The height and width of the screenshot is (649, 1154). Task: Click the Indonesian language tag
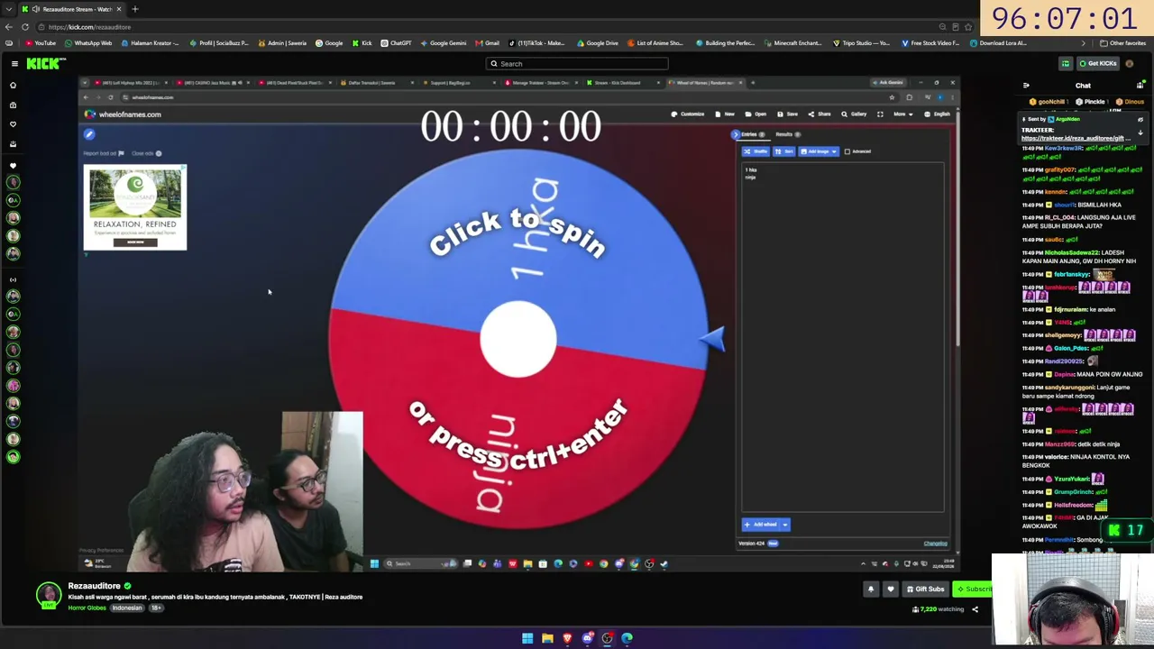[127, 608]
